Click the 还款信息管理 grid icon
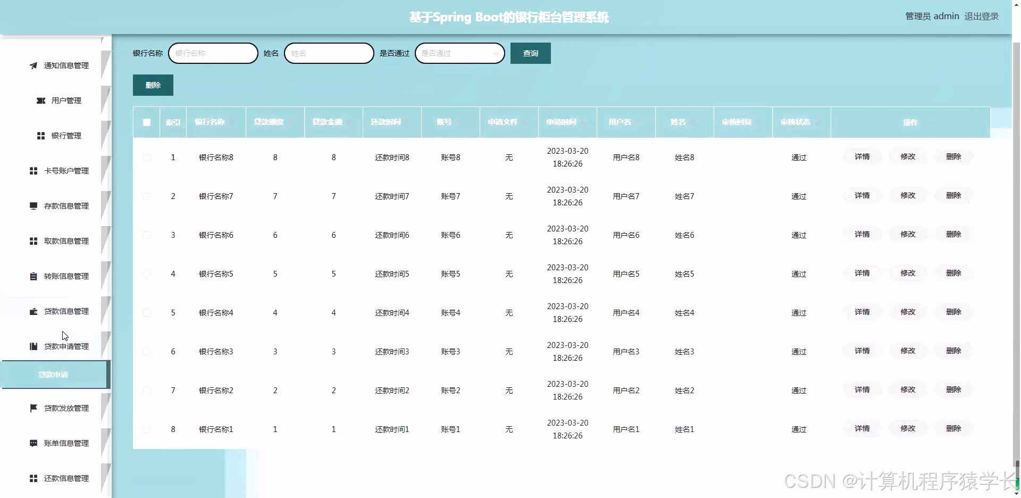 [x=33, y=478]
